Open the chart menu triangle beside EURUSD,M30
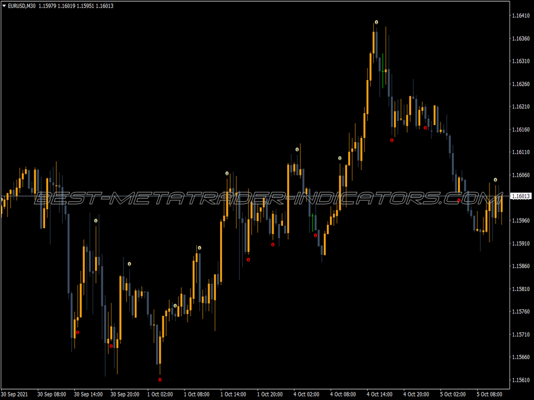 (4, 6)
